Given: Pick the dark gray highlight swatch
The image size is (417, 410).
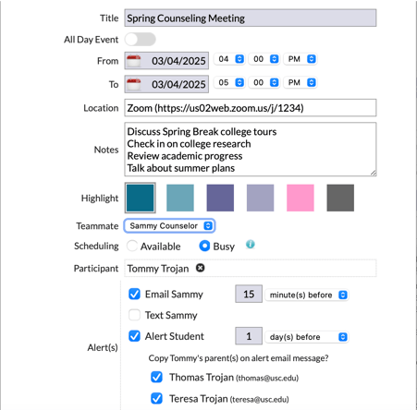Looking at the screenshot, I should tap(340, 198).
